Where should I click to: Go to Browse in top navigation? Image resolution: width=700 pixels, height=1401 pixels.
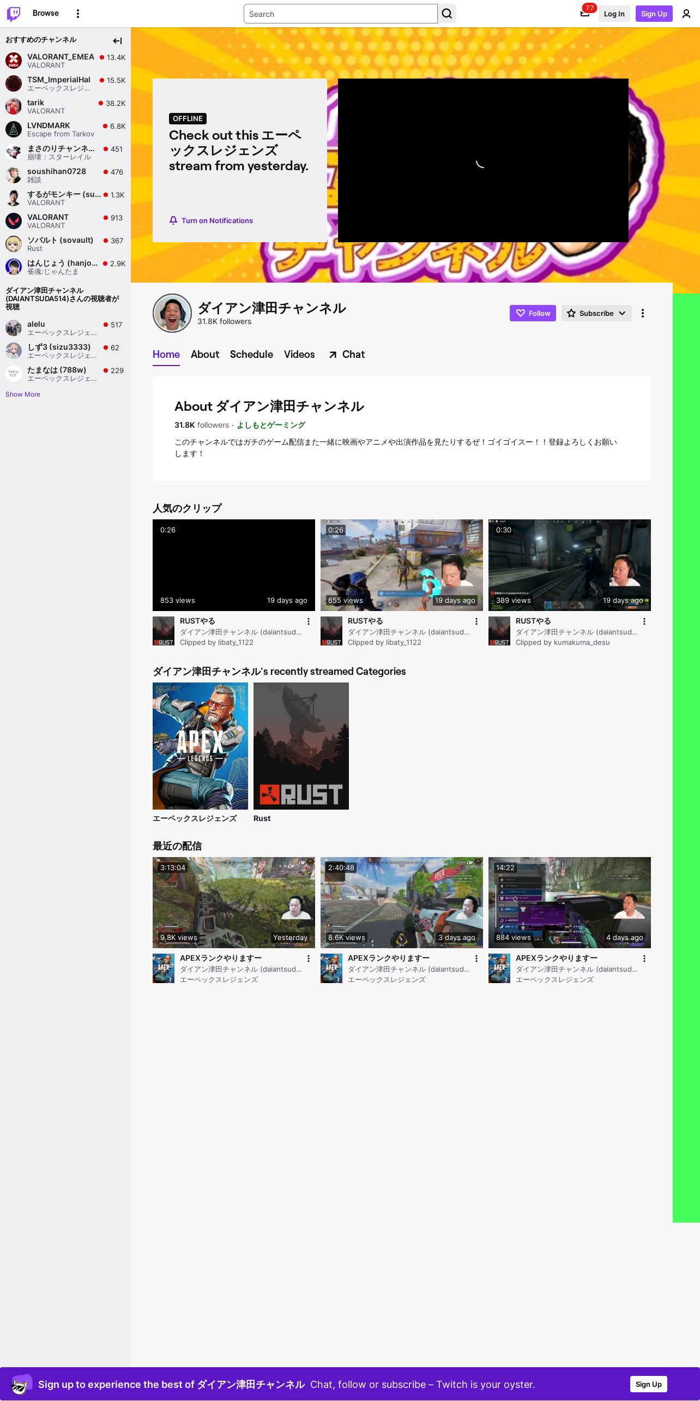46,13
